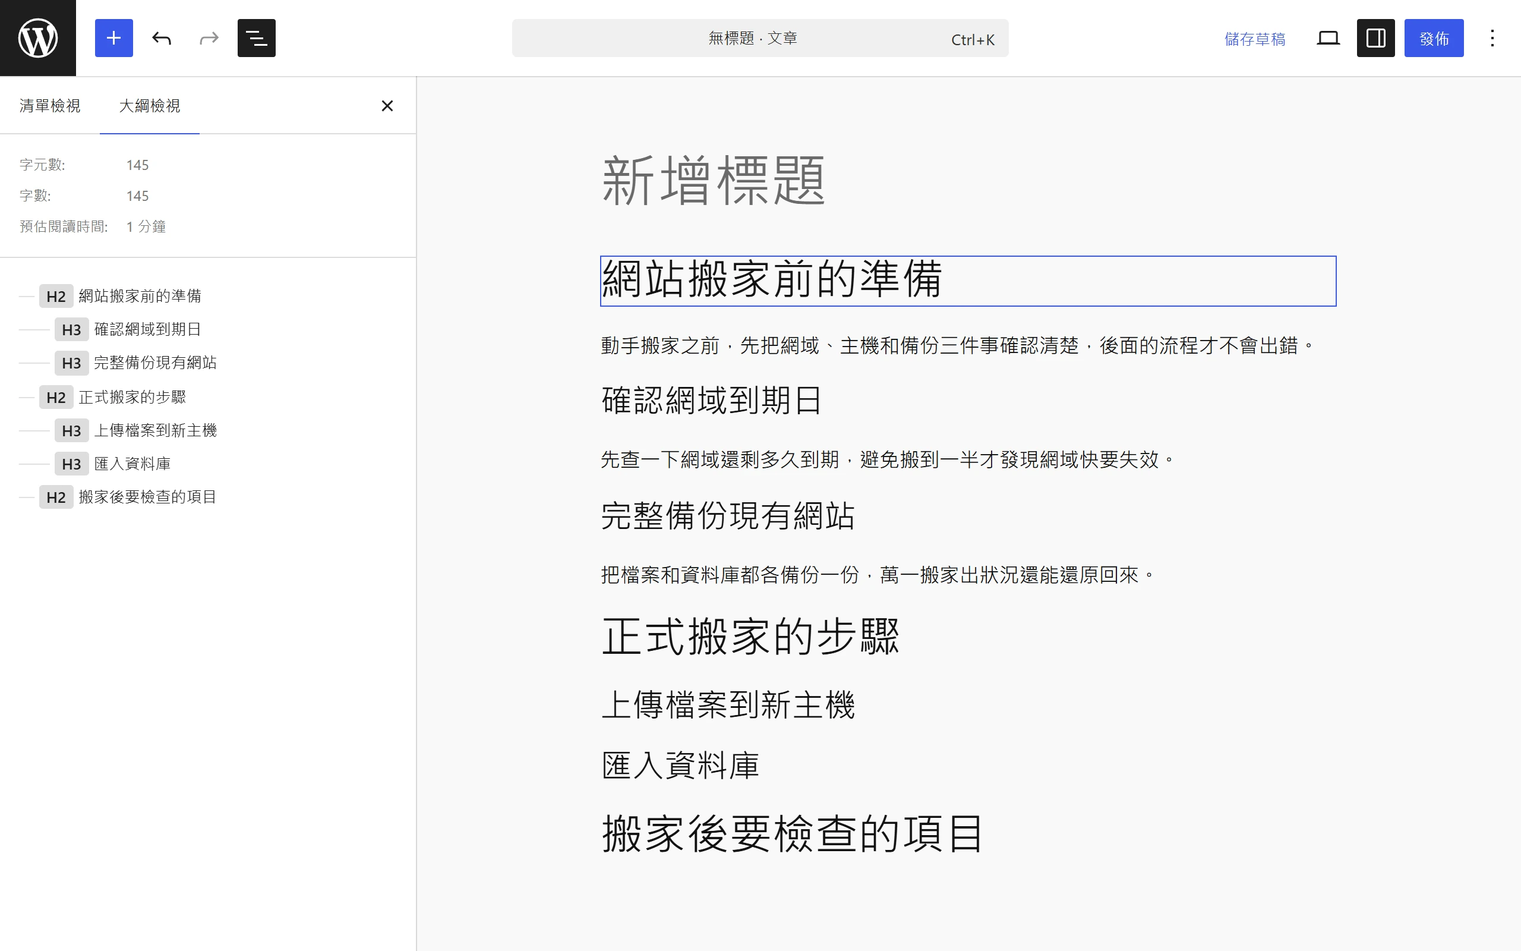Close the document overview panel

click(387, 106)
